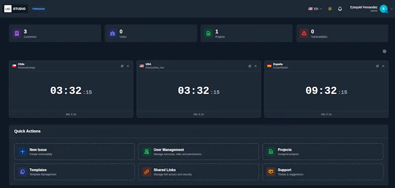Click the Ezequiel Fernandez user avatar
This screenshot has width=395, height=188.
pos(384,9)
